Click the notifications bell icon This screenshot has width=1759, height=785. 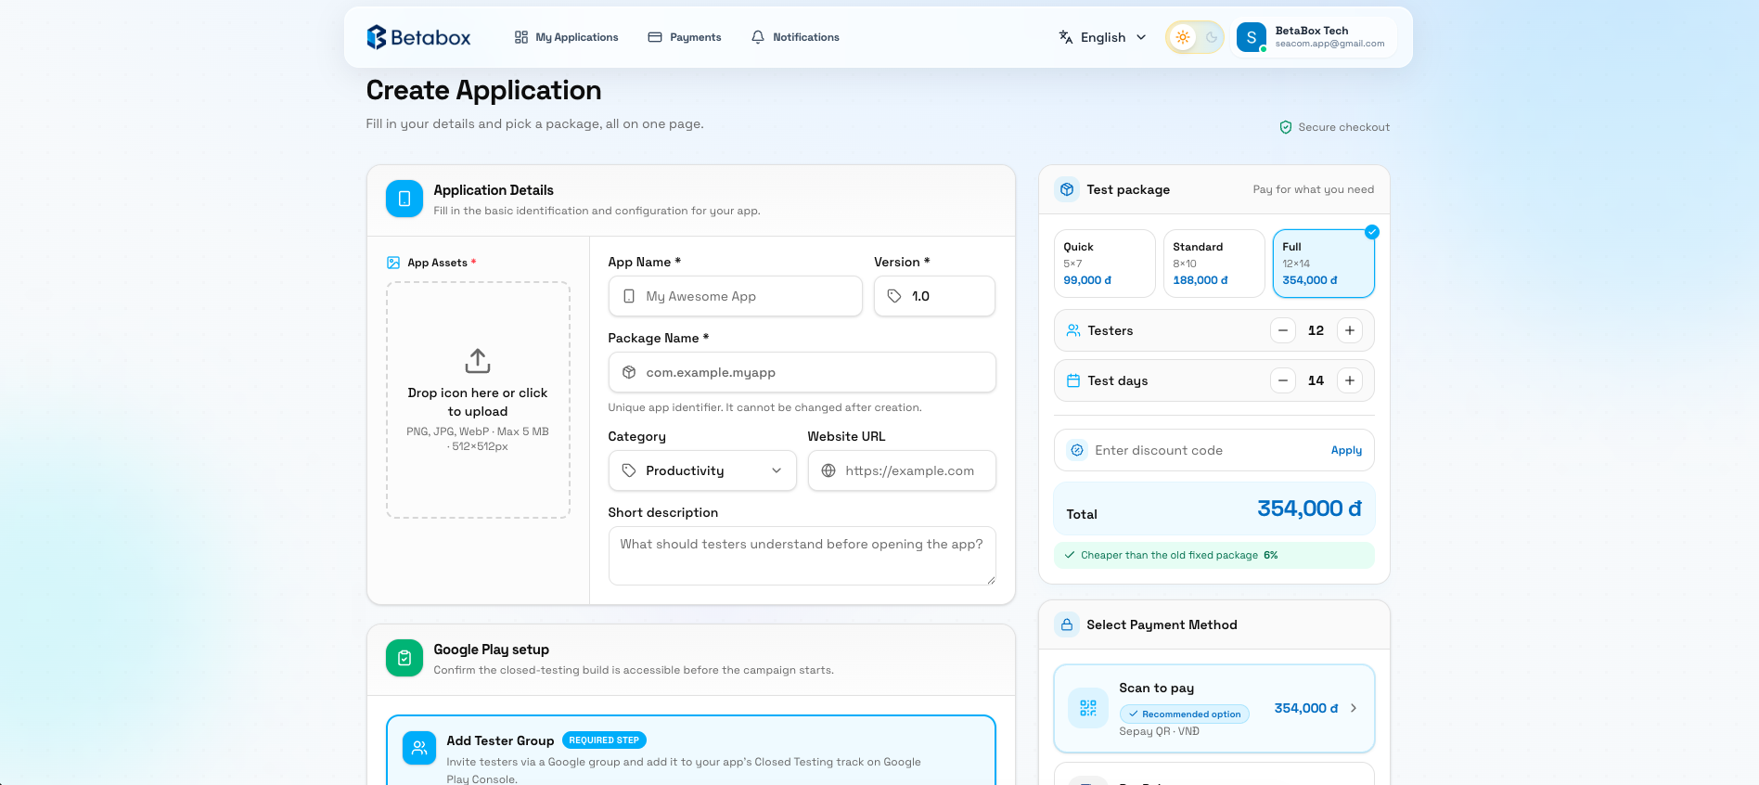tap(758, 37)
